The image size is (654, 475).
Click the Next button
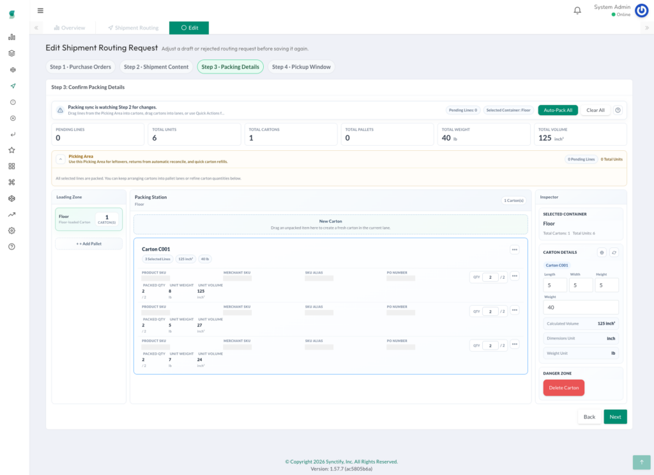tap(615, 417)
